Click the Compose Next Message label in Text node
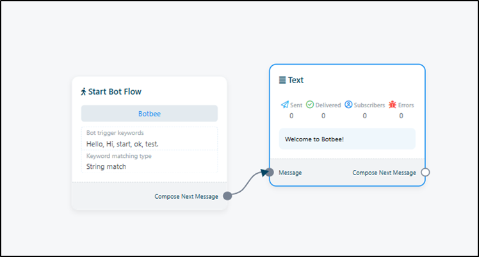Viewport: 479px width, 257px height. (384, 173)
